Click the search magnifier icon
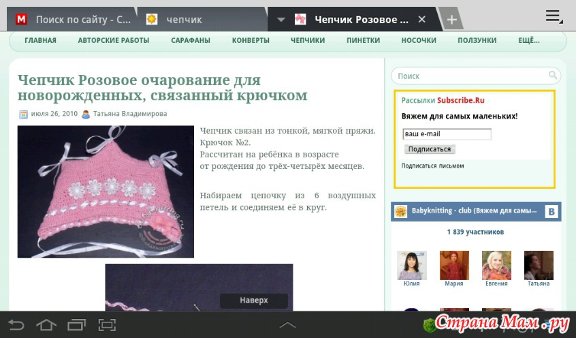 (553, 76)
